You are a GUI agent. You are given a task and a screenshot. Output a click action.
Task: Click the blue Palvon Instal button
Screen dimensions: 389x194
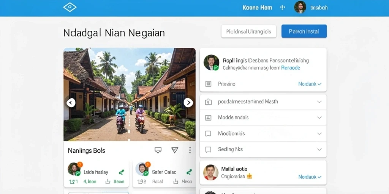[x=304, y=31]
